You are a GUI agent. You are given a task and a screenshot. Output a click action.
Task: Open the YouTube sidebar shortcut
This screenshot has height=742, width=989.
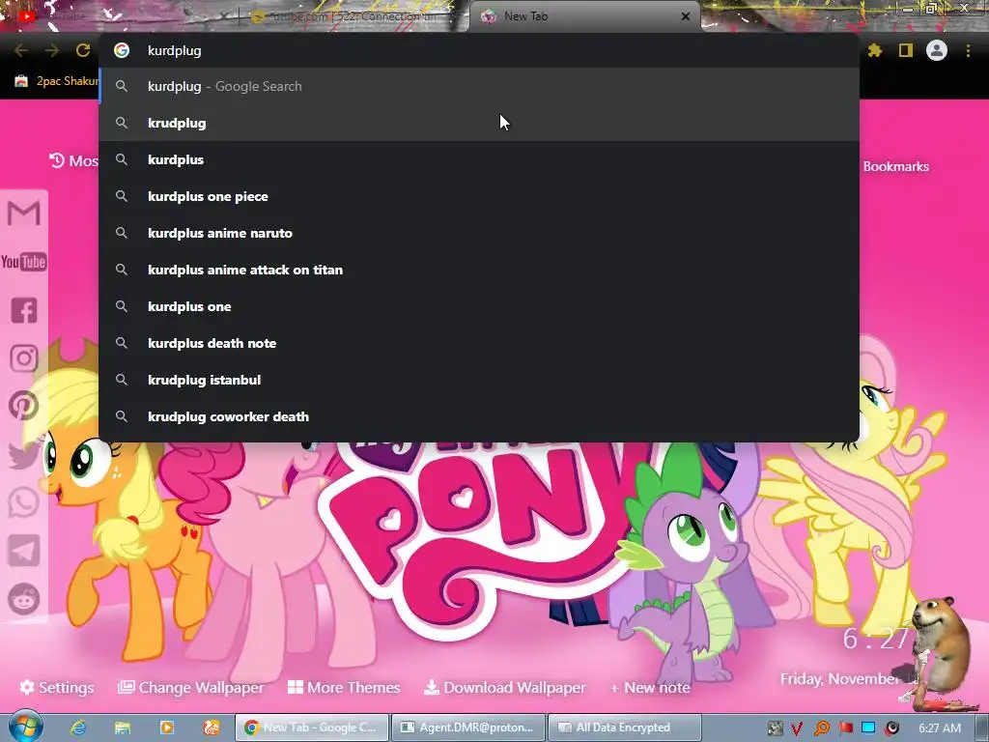pyautogui.click(x=24, y=261)
